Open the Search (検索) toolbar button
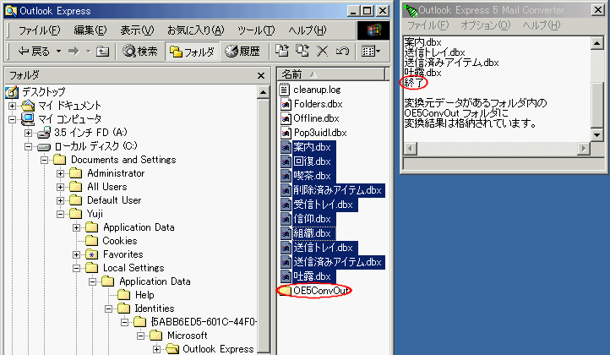 (140, 52)
